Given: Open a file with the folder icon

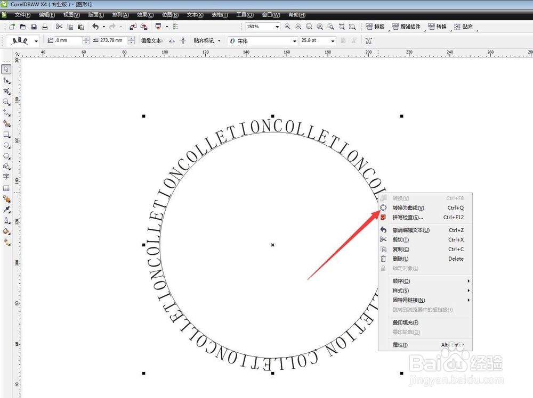Looking at the screenshot, I should (x=23, y=27).
